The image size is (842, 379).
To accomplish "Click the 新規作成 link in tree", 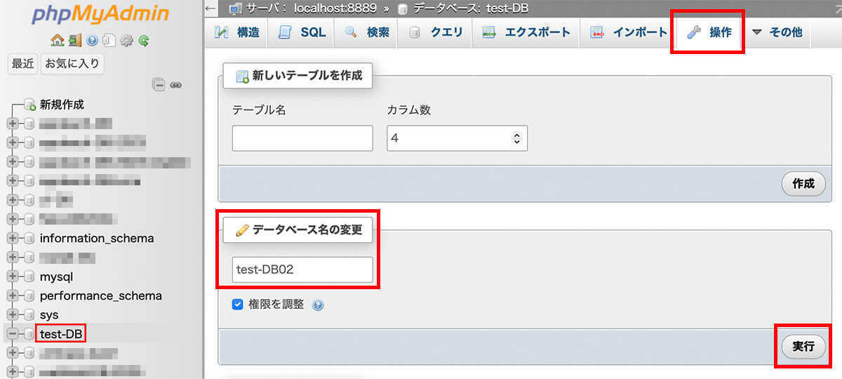I will click(x=62, y=105).
